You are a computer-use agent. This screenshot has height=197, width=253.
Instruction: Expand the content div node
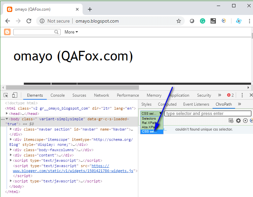tap(11, 155)
